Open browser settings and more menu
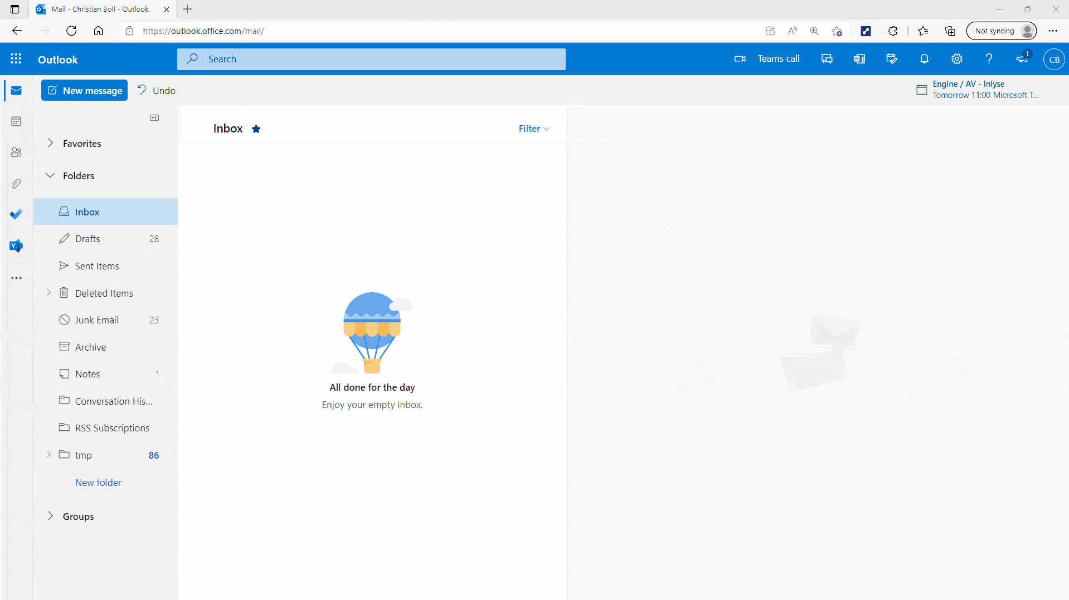This screenshot has height=600, width=1069. click(x=1053, y=31)
